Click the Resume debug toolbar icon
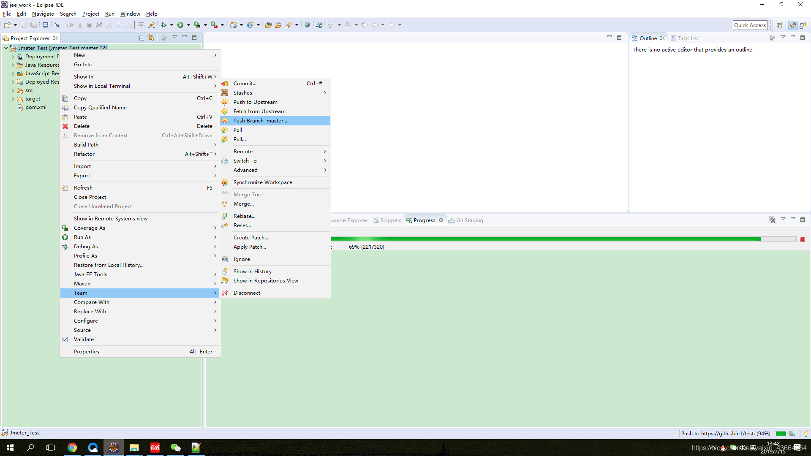This screenshot has width=811, height=456. coord(70,25)
